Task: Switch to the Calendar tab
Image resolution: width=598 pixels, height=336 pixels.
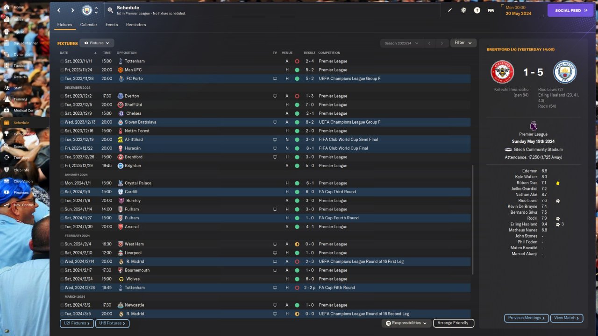Action: pyautogui.click(x=89, y=25)
